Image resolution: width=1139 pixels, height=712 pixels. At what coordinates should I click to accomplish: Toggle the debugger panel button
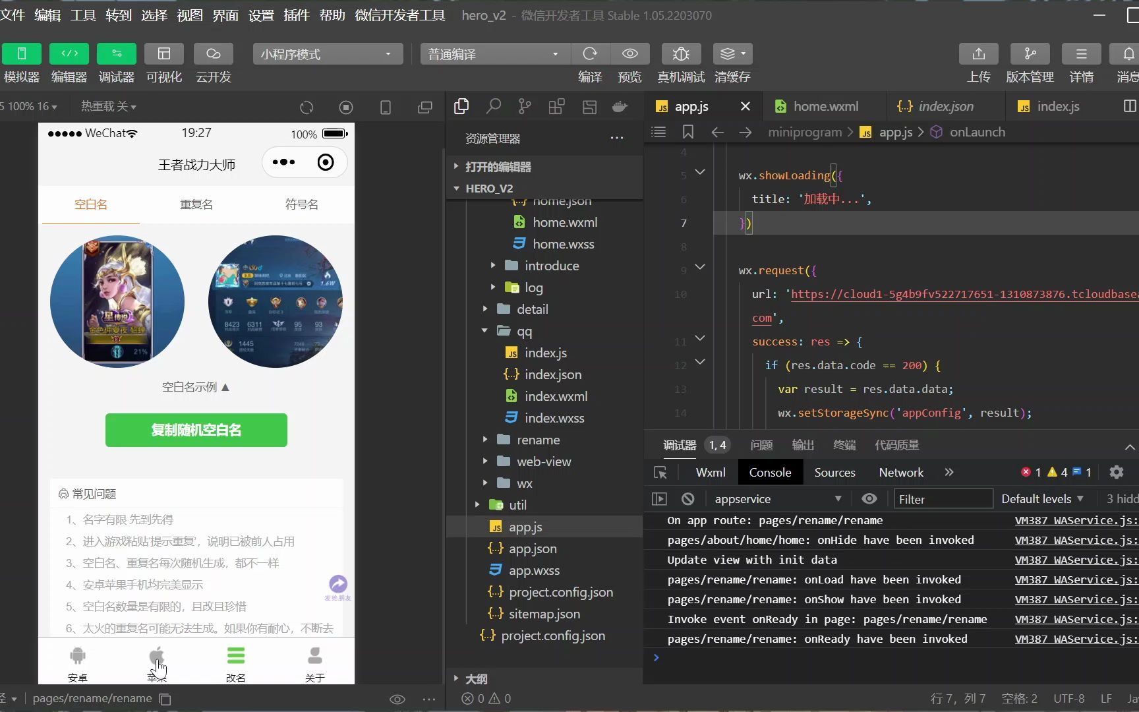(x=117, y=53)
